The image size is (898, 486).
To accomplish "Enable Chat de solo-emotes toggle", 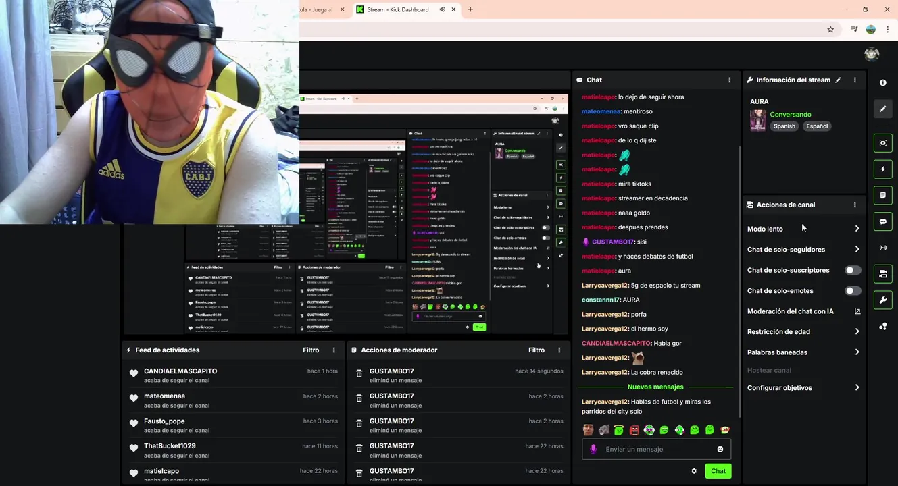I will tap(853, 291).
